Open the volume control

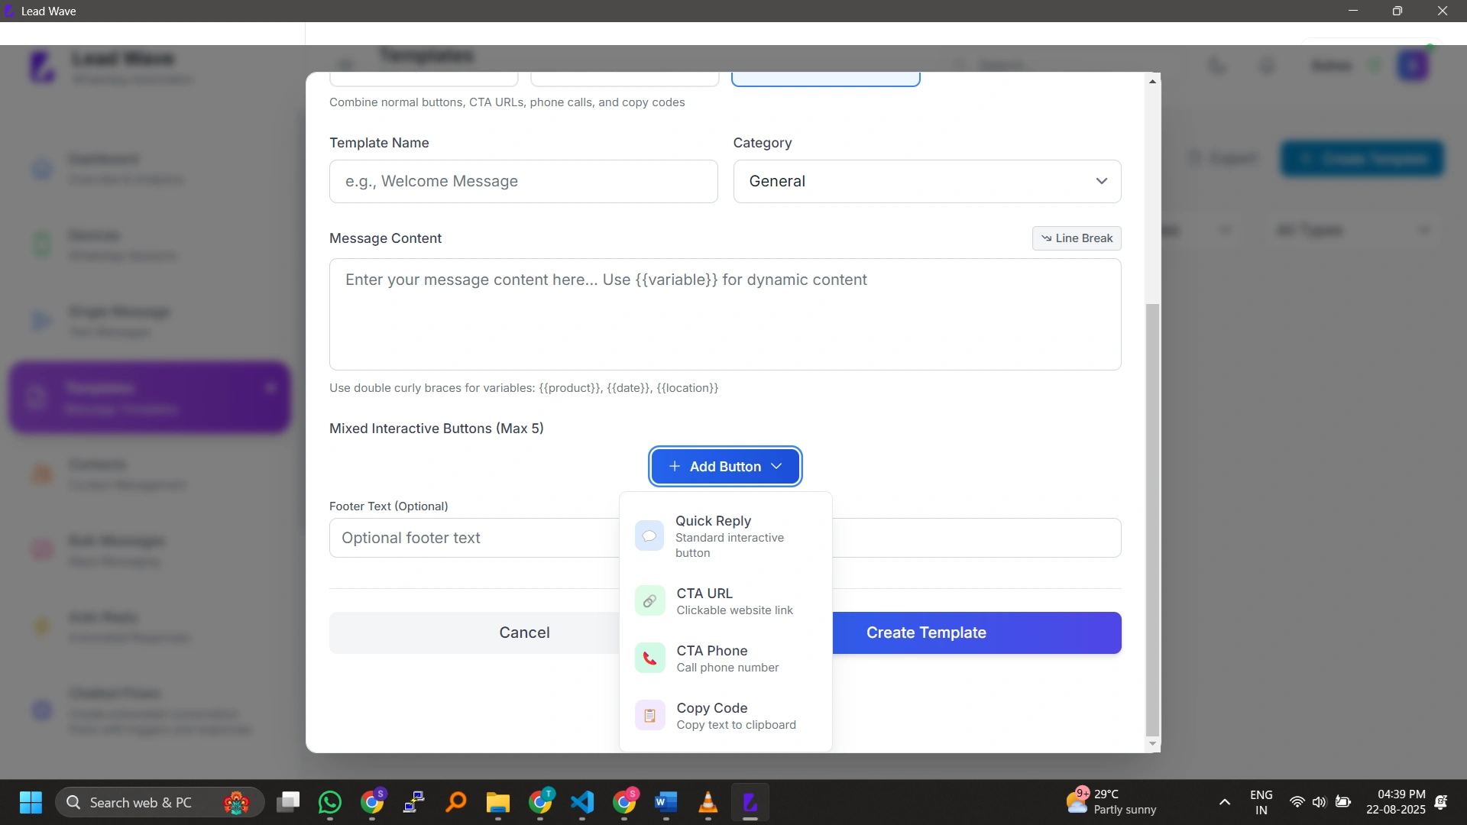(1320, 802)
